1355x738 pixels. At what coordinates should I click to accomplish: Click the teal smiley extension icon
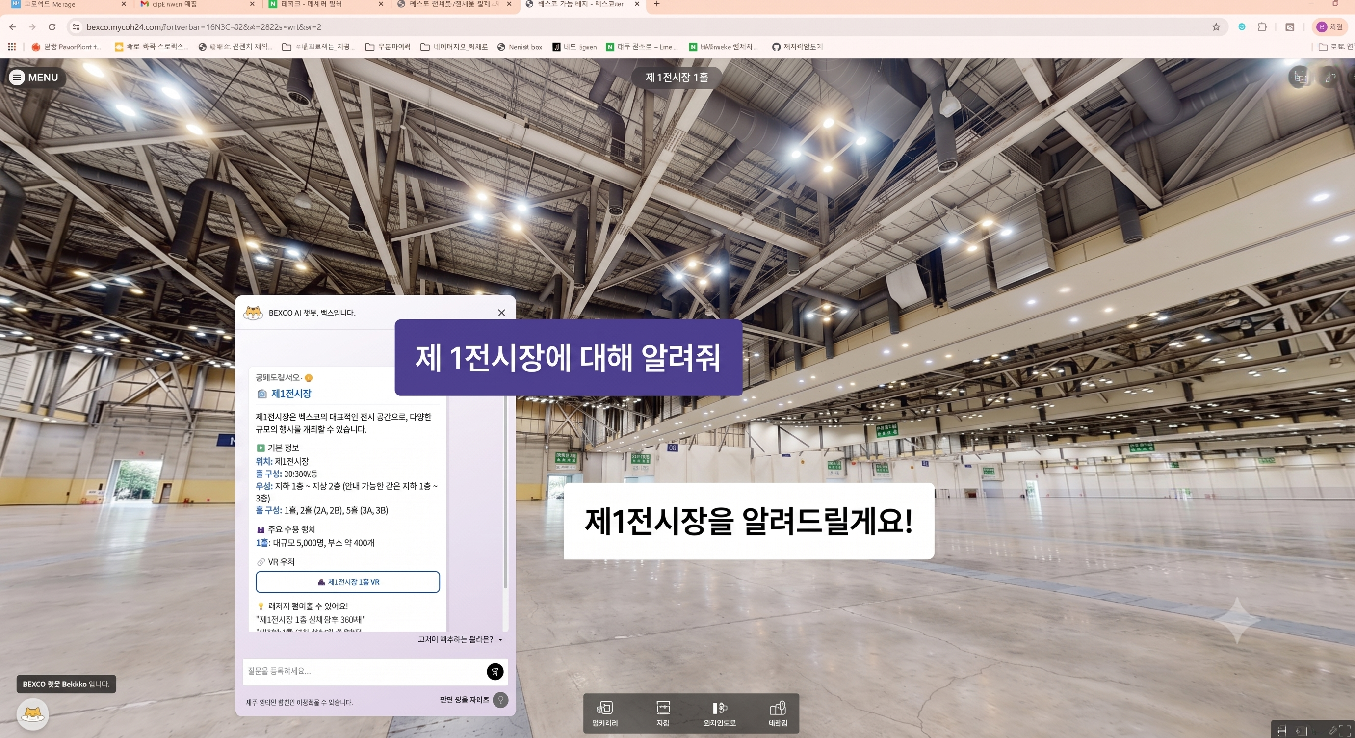[x=1242, y=27]
